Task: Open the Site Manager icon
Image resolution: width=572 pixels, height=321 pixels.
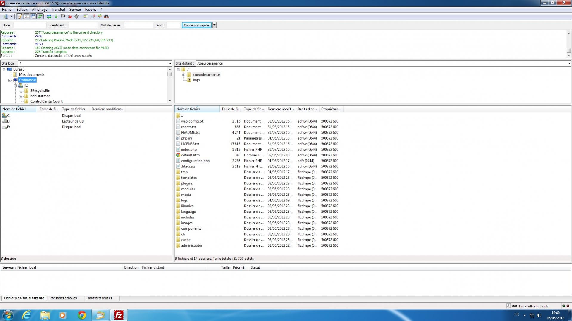Action: point(5,16)
